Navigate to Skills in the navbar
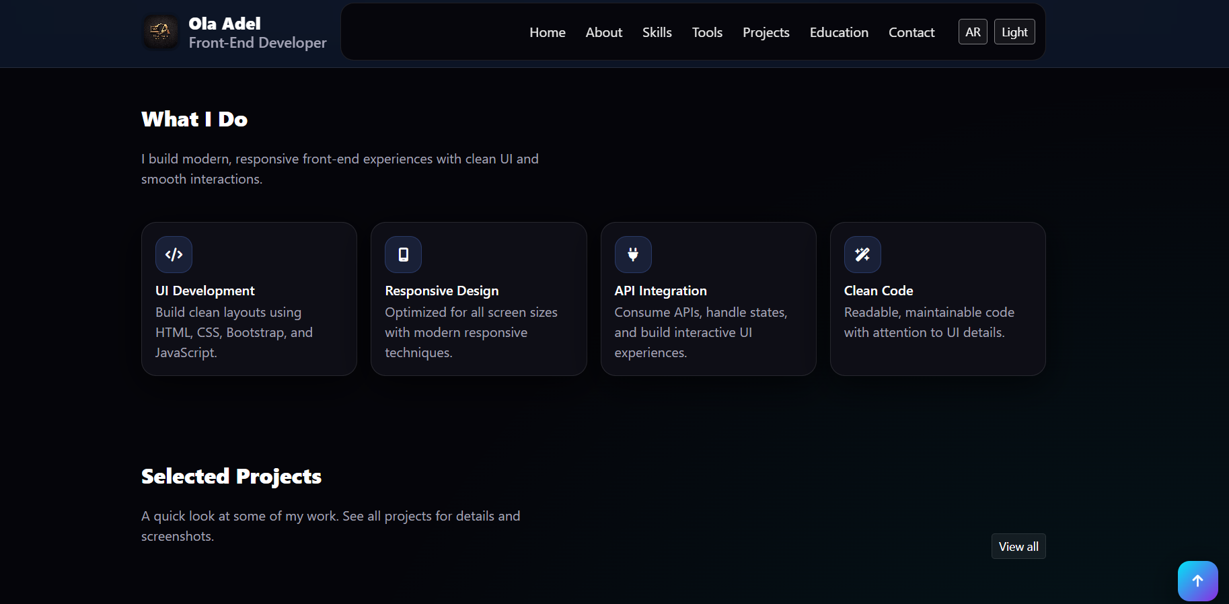Viewport: 1229px width, 604px height. coord(657,32)
